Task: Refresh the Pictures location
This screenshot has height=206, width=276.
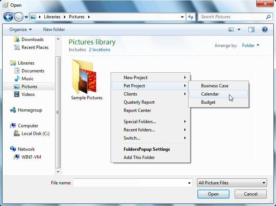Action: point(191,17)
